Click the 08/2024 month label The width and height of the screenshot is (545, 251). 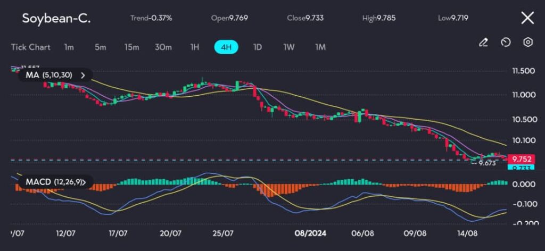tap(311, 233)
